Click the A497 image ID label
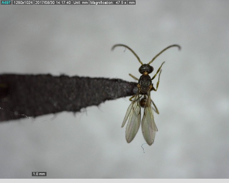This screenshot has width=229, height=183. [6, 3]
